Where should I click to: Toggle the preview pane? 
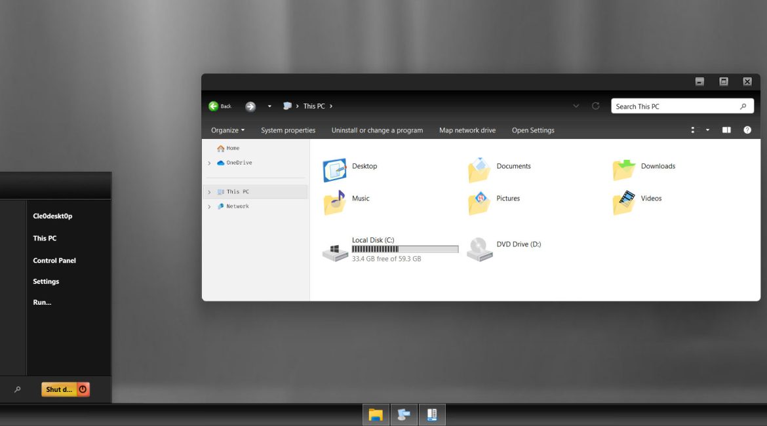(x=726, y=130)
